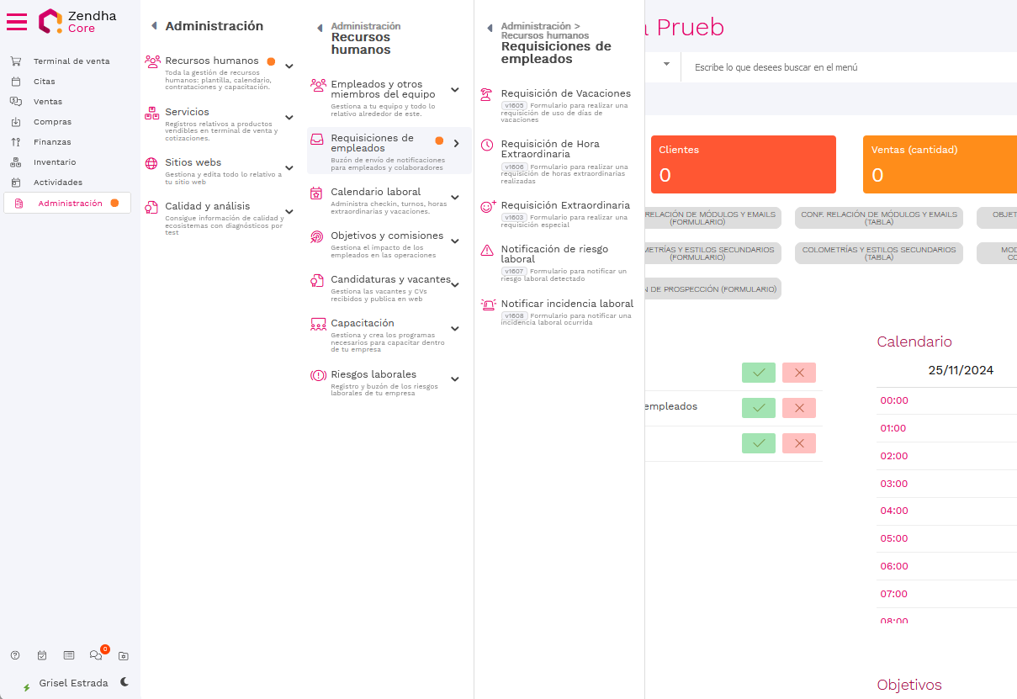Select Requisición de Hora Extraordinaria
1017x699 pixels.
(550, 149)
